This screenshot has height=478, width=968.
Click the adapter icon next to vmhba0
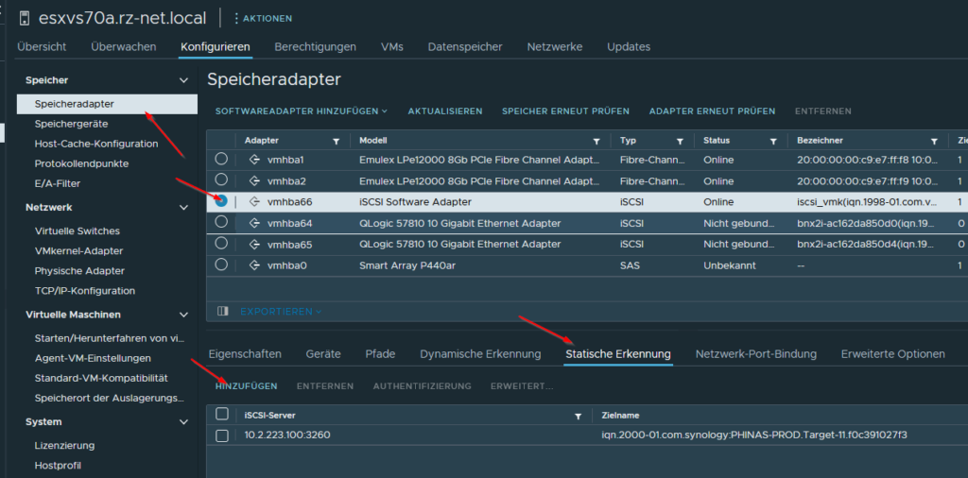coord(253,265)
